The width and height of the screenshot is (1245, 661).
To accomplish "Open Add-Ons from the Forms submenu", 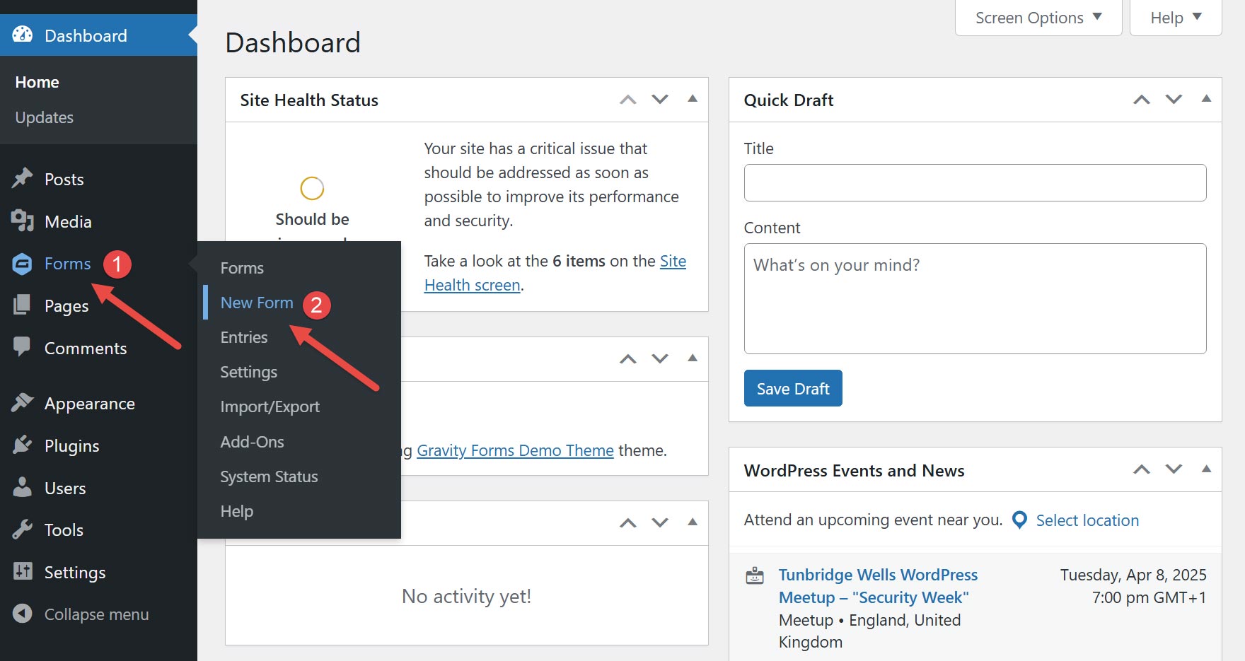I will [252, 442].
